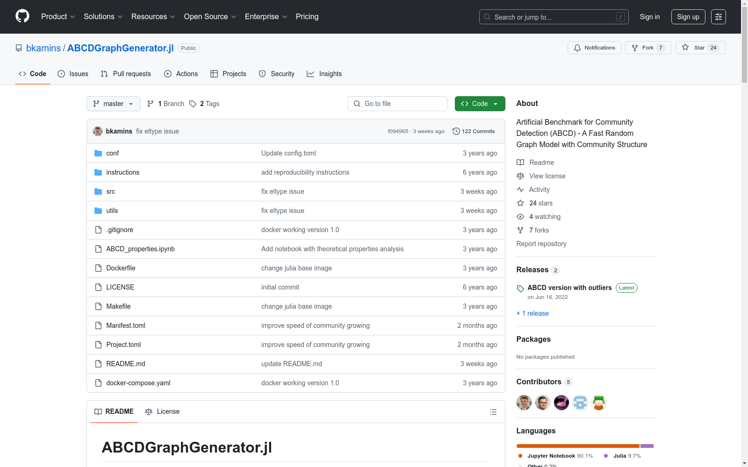The height and width of the screenshot is (467, 748).
Task: Fork the repository
Action: [648, 48]
